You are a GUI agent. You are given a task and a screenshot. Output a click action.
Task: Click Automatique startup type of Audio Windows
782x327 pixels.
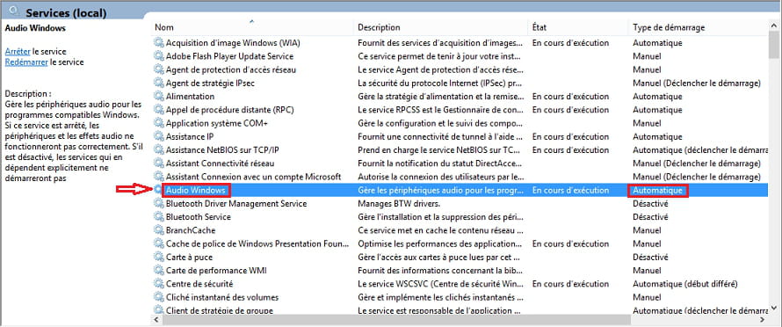click(658, 190)
